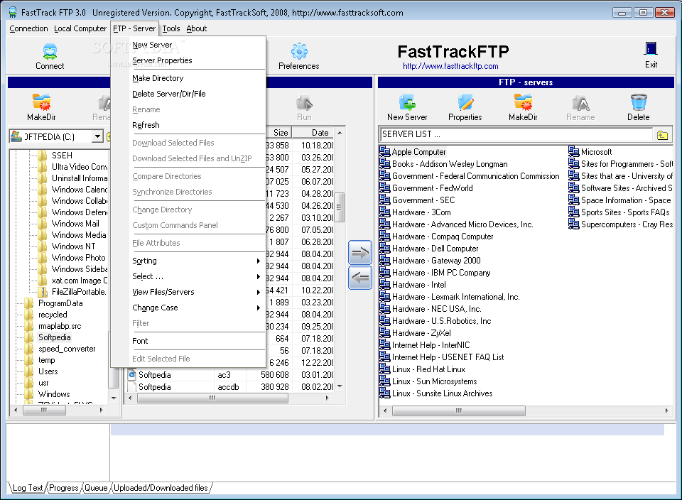Open Preferences from the toolbar

(299, 51)
